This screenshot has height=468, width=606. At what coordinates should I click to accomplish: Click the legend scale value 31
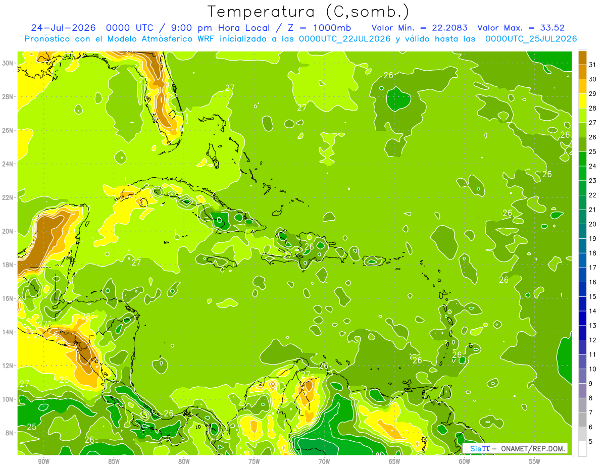click(x=593, y=64)
